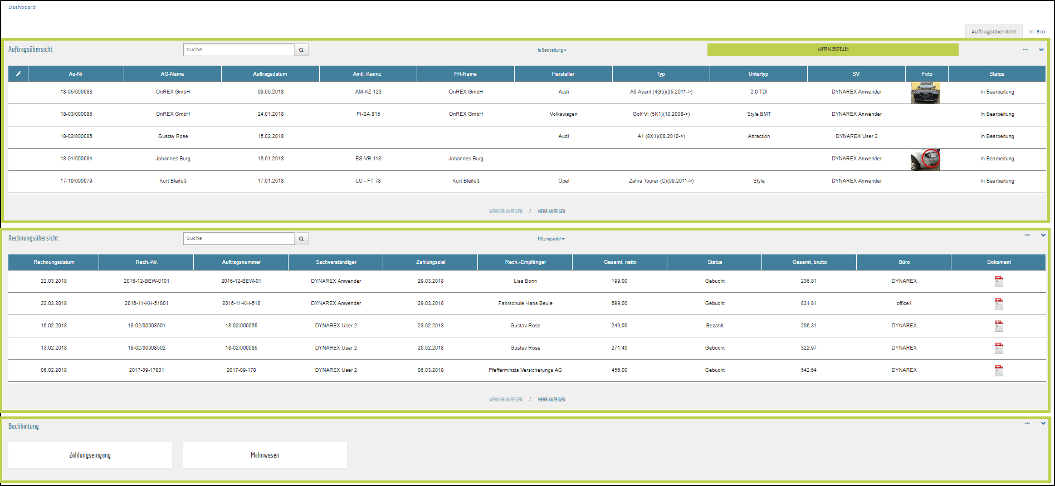Viewport: 1055px width, 486px height.
Task: Click the Rechnungsübersicht search input field
Action: pos(238,239)
